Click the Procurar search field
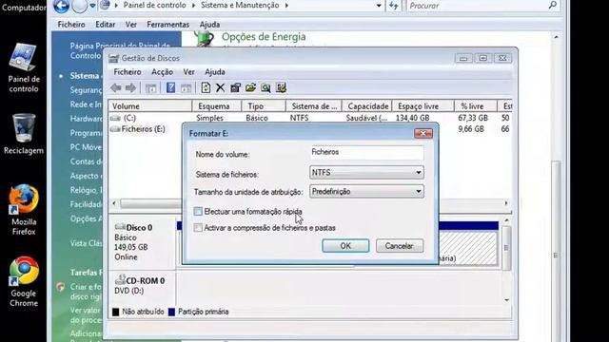The height and width of the screenshot is (342, 609). (x=477, y=6)
